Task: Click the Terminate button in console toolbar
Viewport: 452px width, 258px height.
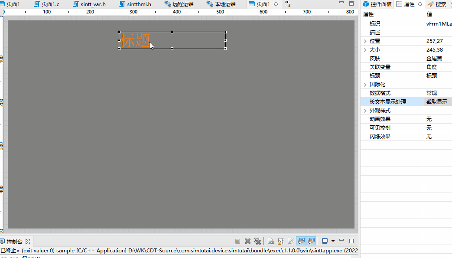Action: (x=237, y=241)
